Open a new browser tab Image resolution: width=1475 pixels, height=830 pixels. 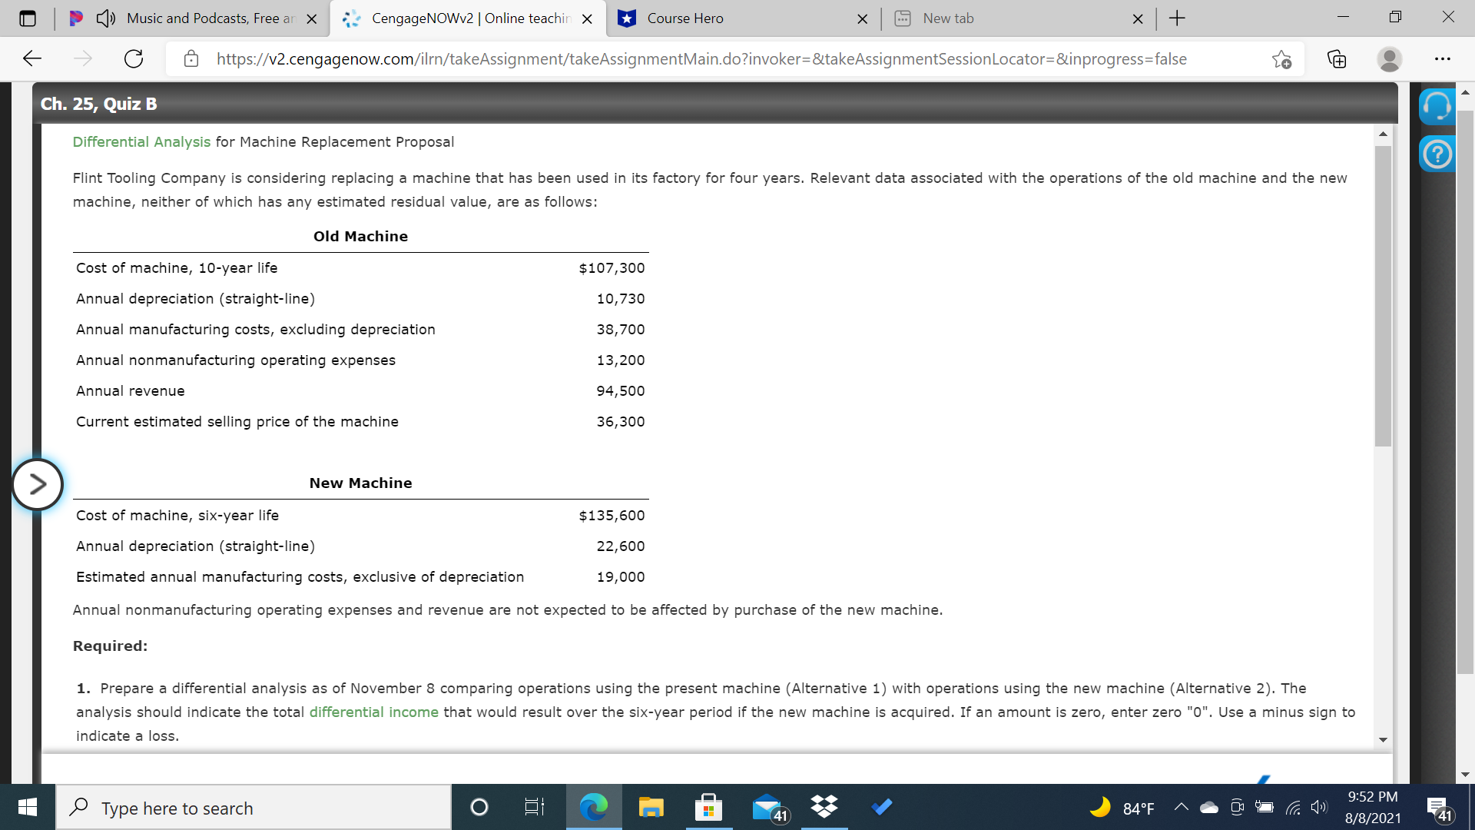[1177, 18]
